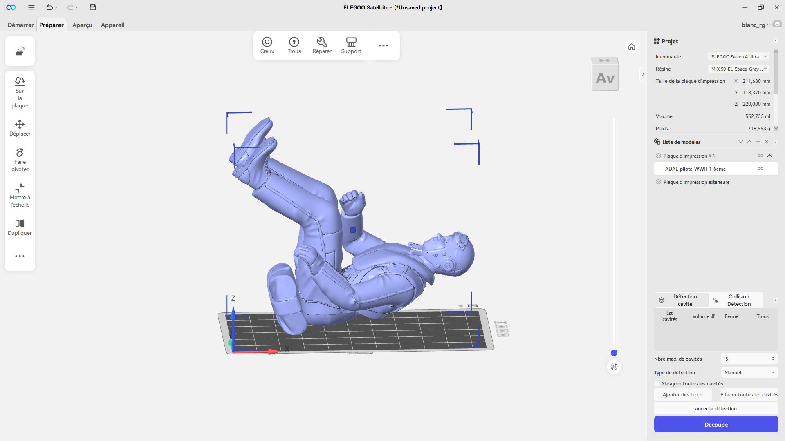785x441 pixels.
Task: Select the Creux hollow tool
Action: tap(267, 45)
